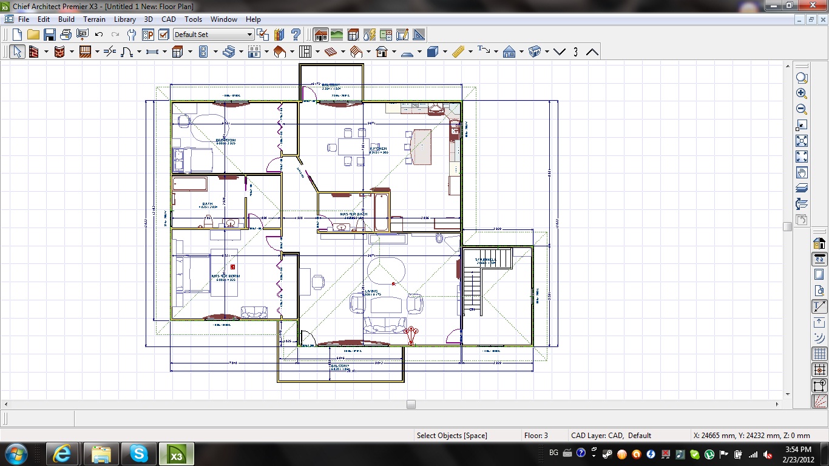Expand the ruler dimension tool dropdown arrow
Screen dimensions: 829x466
click(x=470, y=52)
